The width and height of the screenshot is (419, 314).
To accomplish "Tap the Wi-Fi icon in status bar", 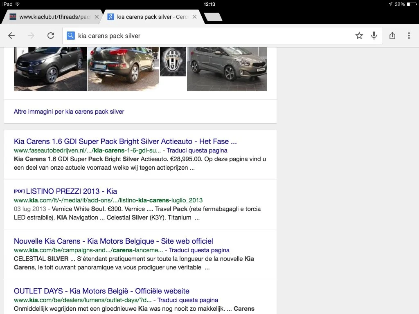I will click(x=17, y=4).
